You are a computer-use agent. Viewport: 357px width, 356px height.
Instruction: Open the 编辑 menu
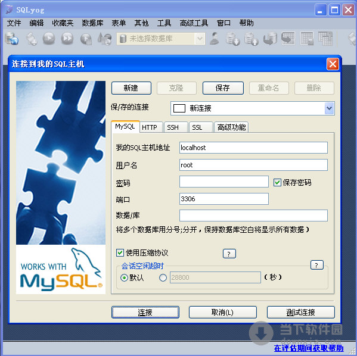(x=36, y=23)
